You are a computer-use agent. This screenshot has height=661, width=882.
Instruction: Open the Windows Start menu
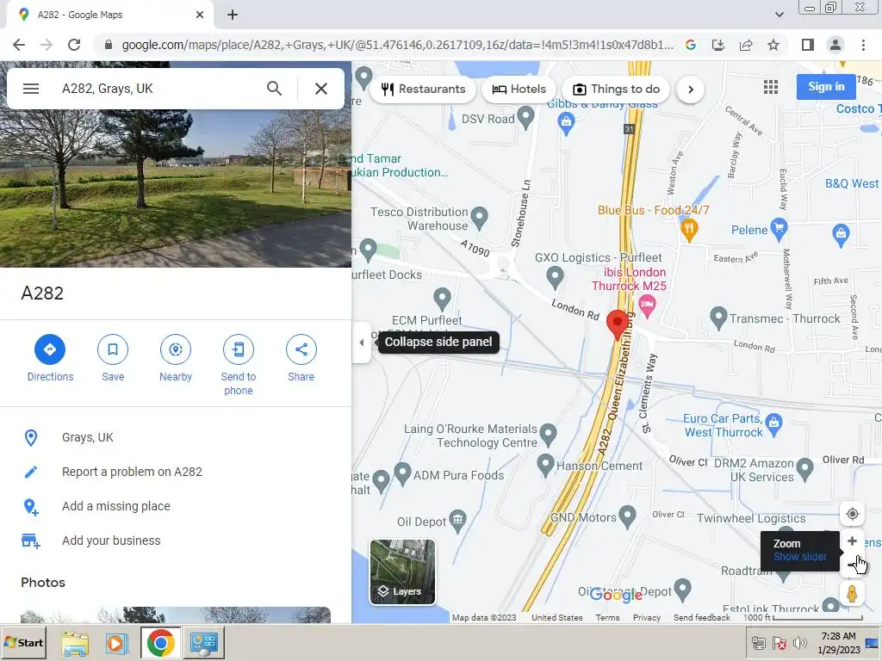23,642
